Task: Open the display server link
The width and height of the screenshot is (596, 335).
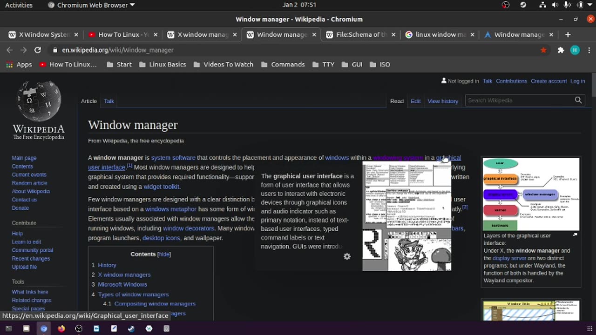Action: [509, 258]
